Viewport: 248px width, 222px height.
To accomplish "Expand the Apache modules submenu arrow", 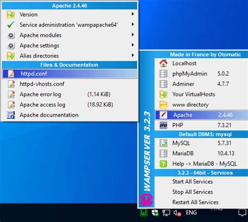I will [133, 35].
